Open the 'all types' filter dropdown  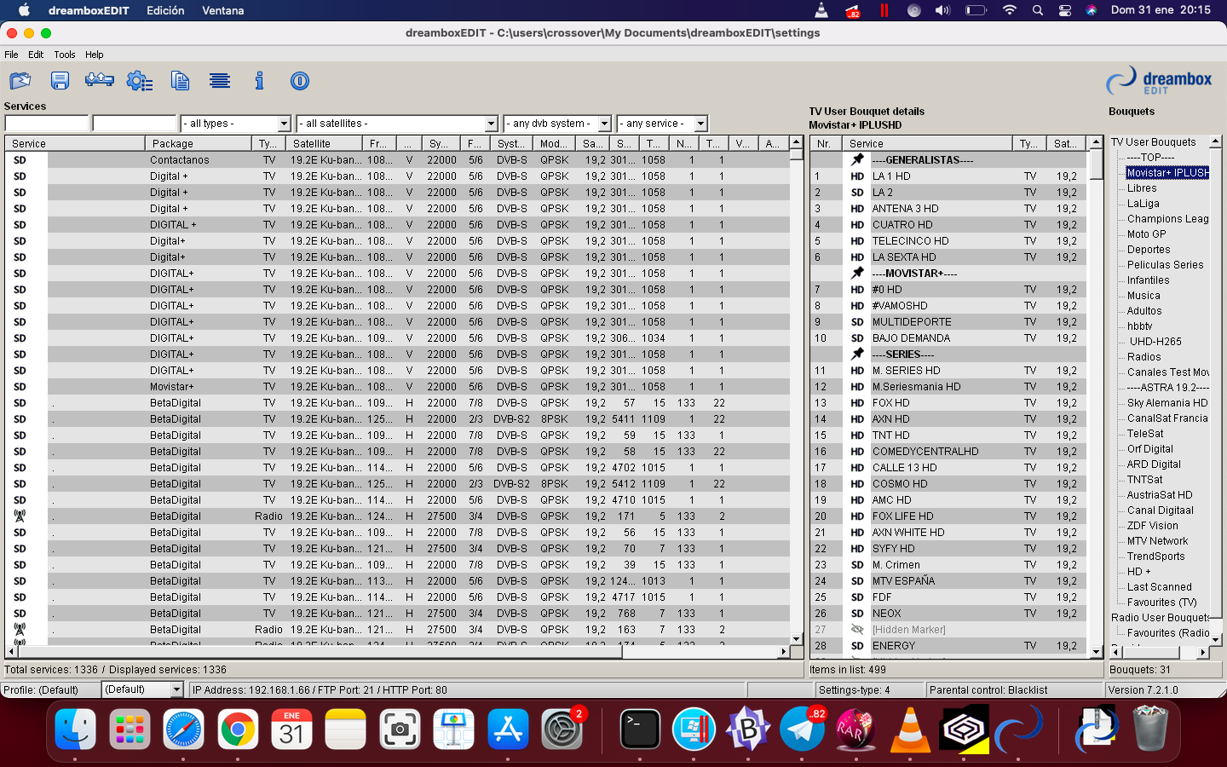236,124
